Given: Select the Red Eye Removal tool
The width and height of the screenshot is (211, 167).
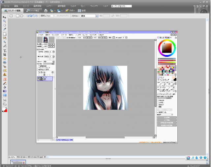Looking at the screenshot, I should click(5, 67).
